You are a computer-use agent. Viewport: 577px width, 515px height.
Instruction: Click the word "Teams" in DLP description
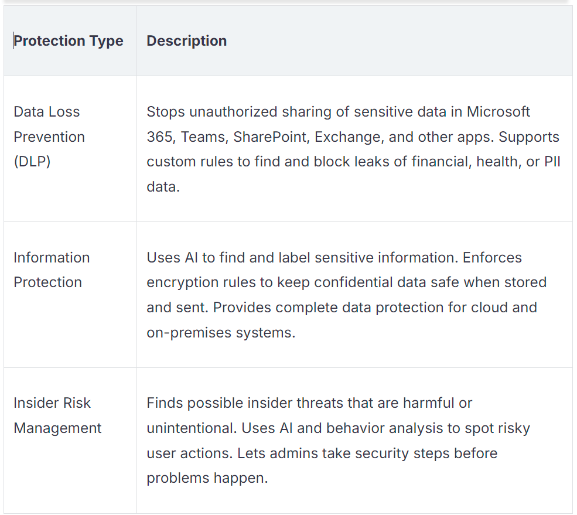pos(203,137)
